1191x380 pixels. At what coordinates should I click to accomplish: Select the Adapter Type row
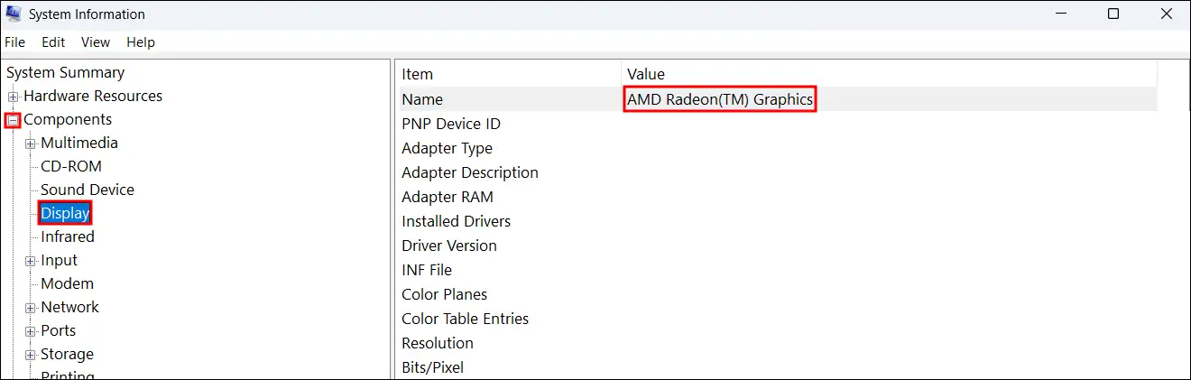point(777,148)
